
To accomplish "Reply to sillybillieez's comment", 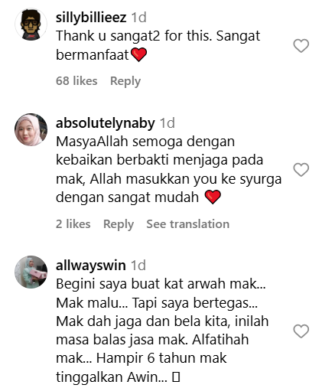I will coord(125,81).
